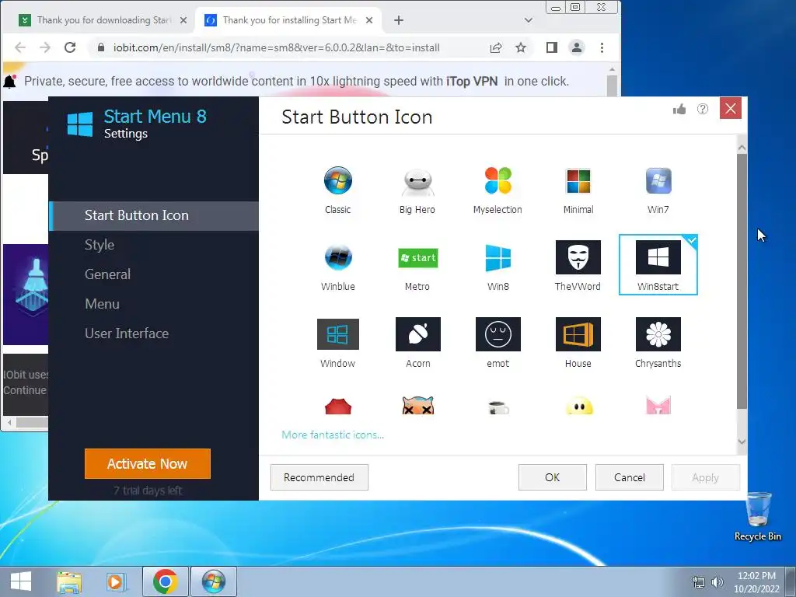This screenshot has width=796, height=597.
Task: Click the volume speaker tray icon
Action: (x=717, y=582)
